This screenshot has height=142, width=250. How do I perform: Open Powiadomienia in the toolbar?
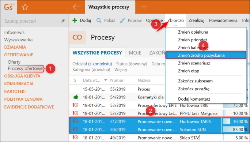[223, 20]
